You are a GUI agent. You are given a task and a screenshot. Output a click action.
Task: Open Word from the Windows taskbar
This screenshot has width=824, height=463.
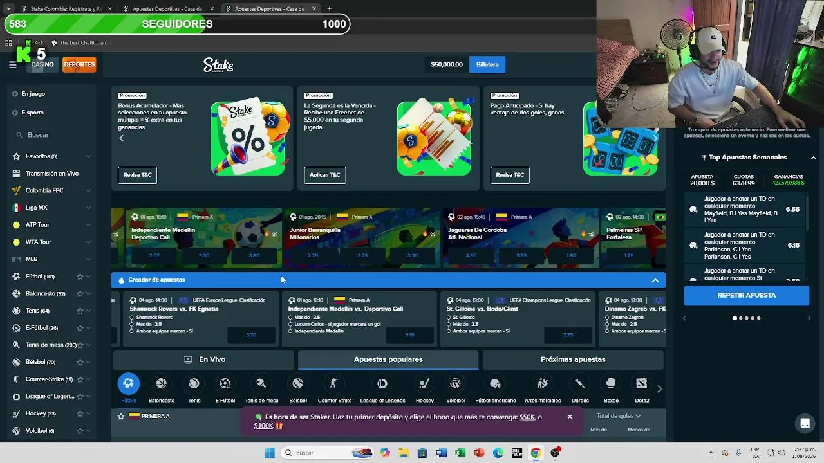click(x=441, y=453)
